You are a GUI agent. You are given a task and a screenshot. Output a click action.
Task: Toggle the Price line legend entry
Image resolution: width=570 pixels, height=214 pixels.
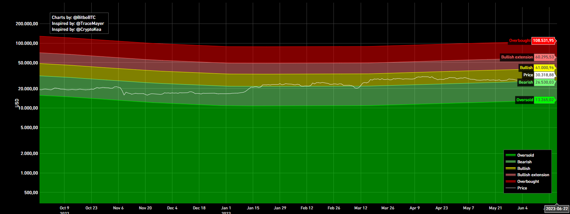522,188
